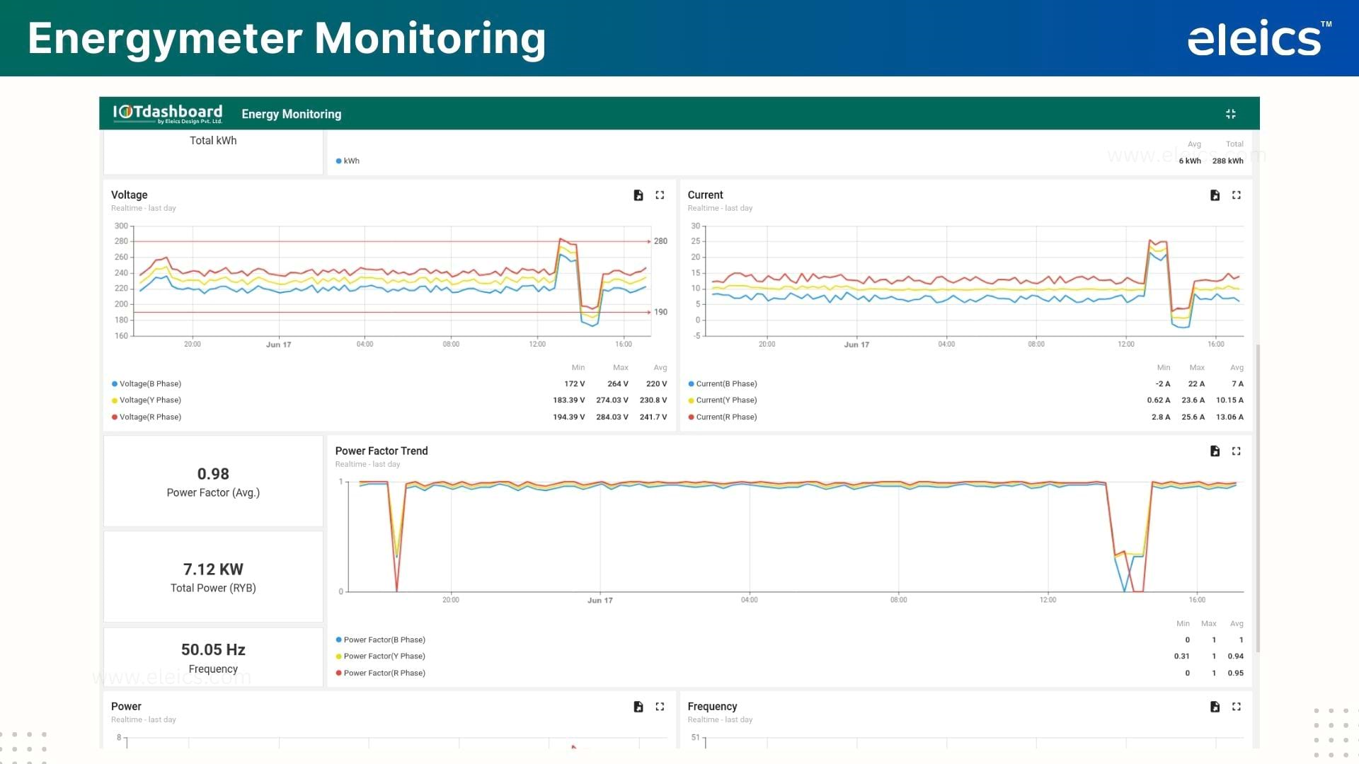
Task: Click the 6 kWh average value
Action: 1190,161
